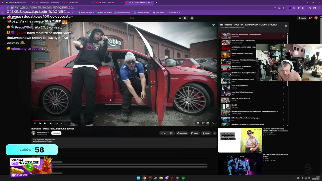Skip to the next video
This screenshot has height=181, width=322.
coord(45,123)
